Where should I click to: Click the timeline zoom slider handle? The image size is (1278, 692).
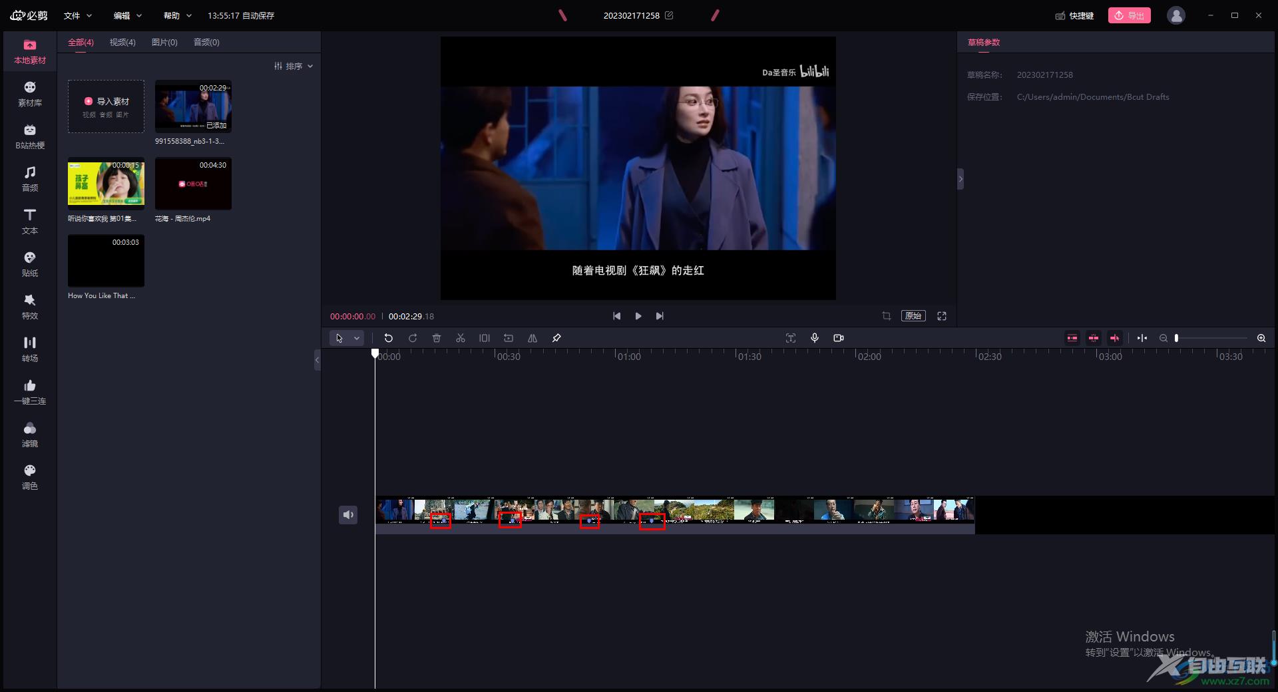tap(1176, 338)
